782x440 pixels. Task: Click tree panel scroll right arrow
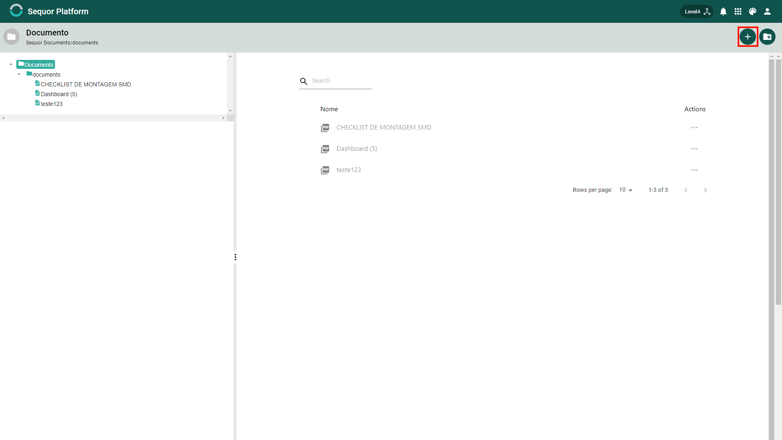[x=224, y=118]
